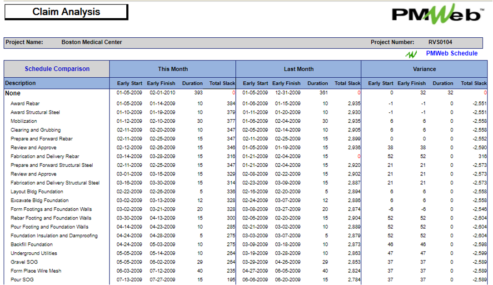Click Variance Duration column header
Viewport: 493px width, 285px height.
(x=443, y=83)
